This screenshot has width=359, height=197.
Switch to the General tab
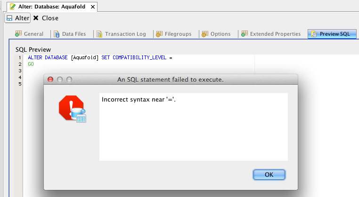click(x=29, y=34)
